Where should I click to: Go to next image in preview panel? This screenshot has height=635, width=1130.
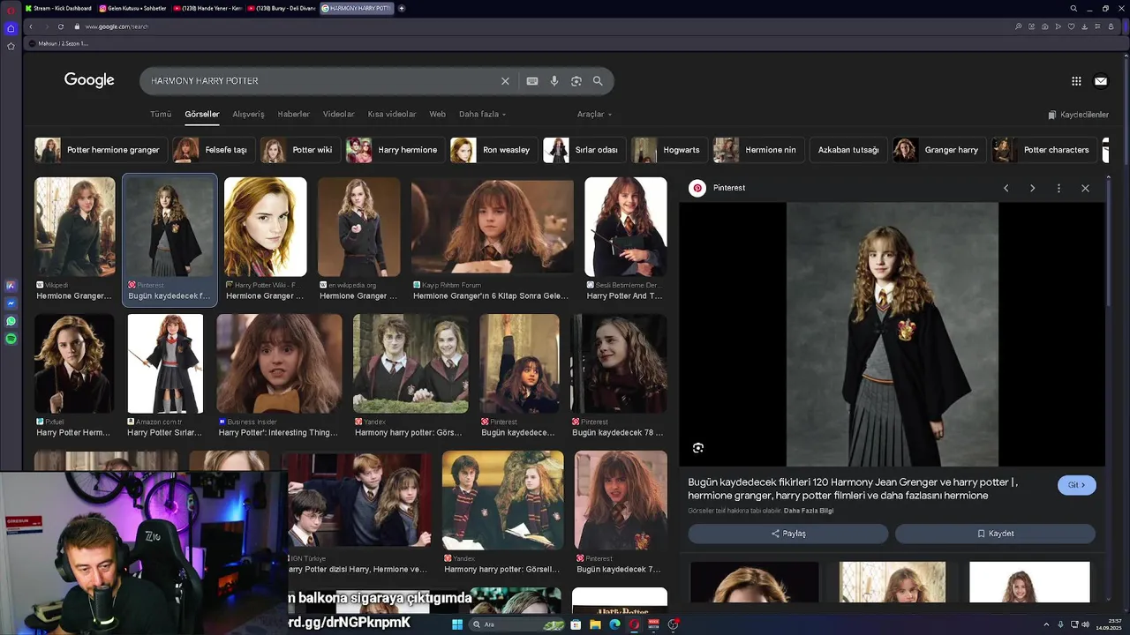[1032, 188]
